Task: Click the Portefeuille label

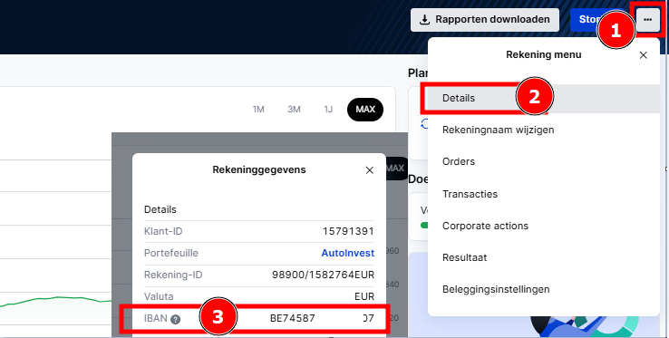Action: pos(171,253)
